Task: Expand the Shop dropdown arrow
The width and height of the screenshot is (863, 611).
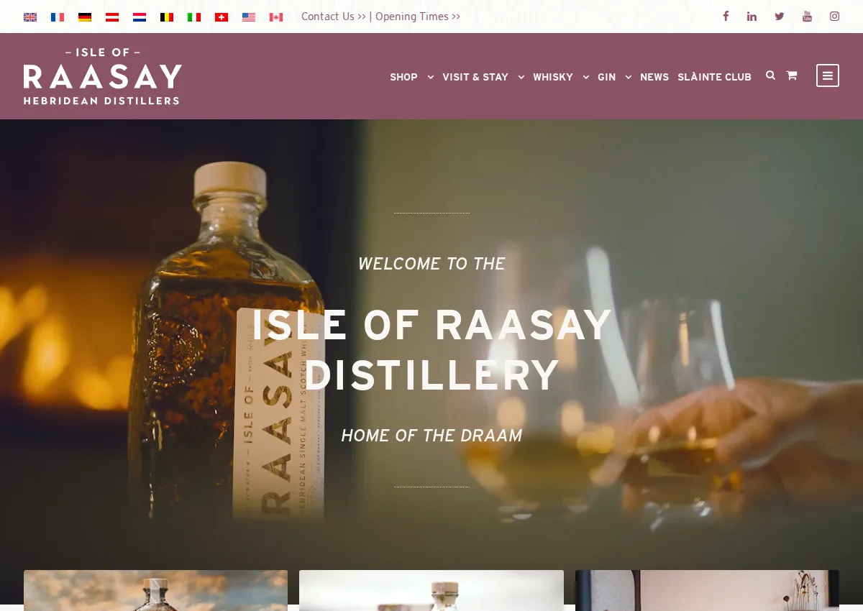Action: coord(431,77)
